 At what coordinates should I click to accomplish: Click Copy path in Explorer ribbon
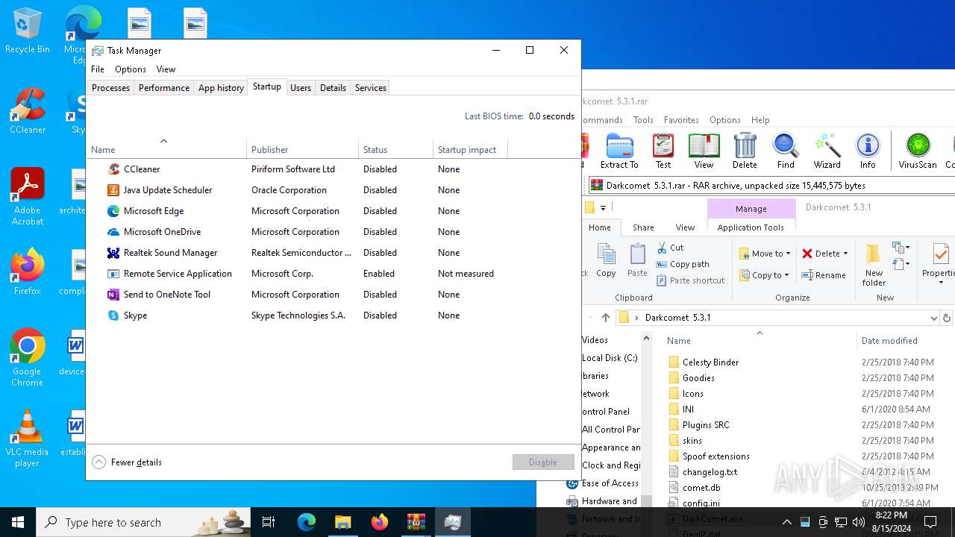[x=683, y=264]
